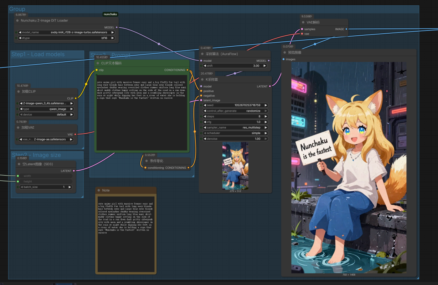Increase cfg with its right arrow
Image resolution: width=438 pixels, height=285 pixels.
coord(266,122)
